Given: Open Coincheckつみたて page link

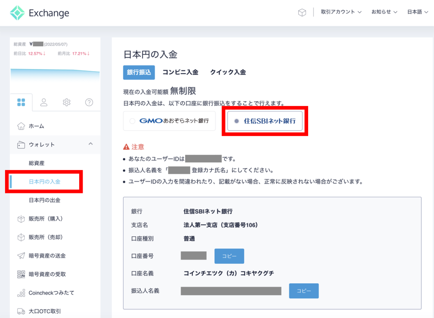Looking at the screenshot, I should (x=51, y=293).
